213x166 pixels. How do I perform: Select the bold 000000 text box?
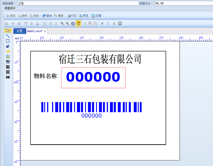point(93,78)
